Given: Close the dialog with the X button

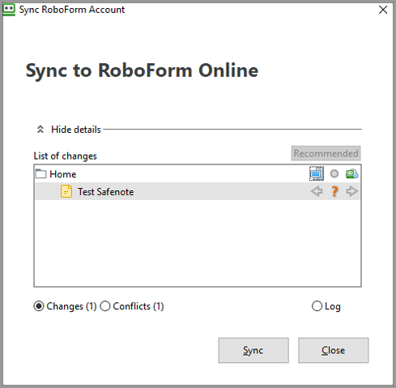Looking at the screenshot, I should coord(383,10).
